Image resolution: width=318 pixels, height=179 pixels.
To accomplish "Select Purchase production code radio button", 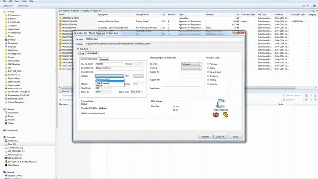I will point(208,64).
